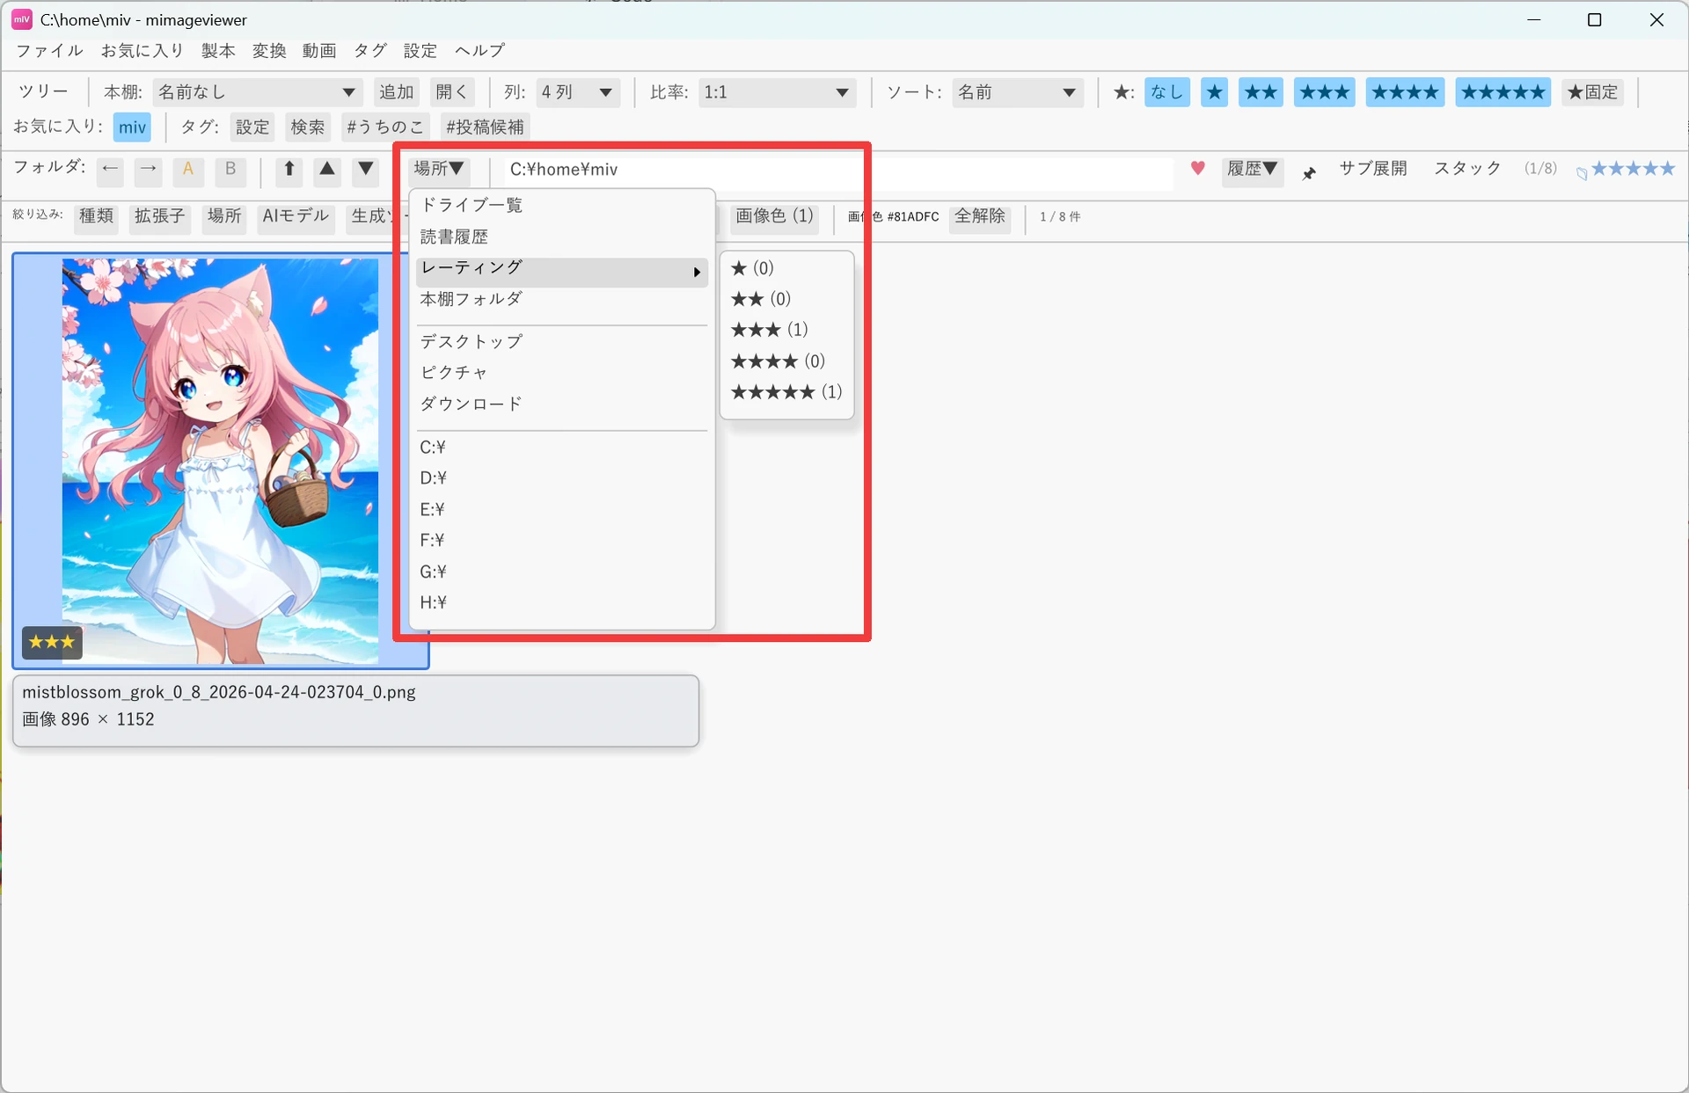Click the 開く open button

452,92
